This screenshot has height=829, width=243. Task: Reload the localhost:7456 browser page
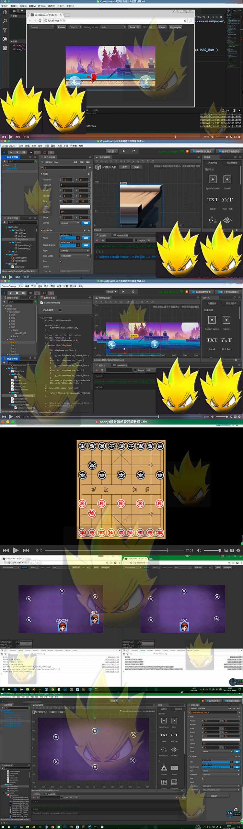tap(40, 20)
